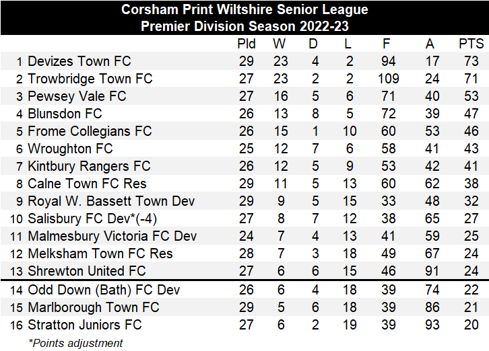Click the PTS column header
Image resolution: width=489 pixels, height=351 pixels.
coord(471,44)
